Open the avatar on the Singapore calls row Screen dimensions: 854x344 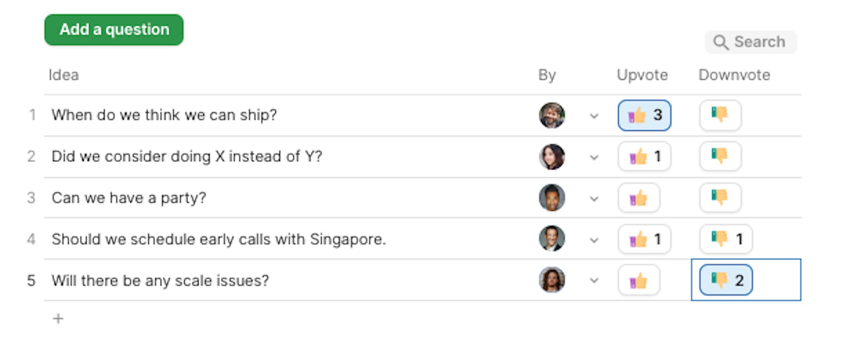click(x=552, y=239)
